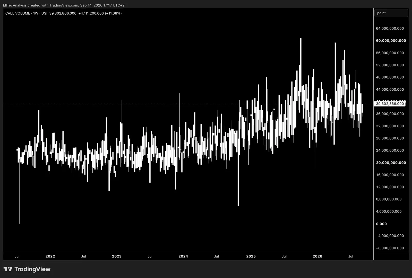Click the 0.000 price axis label
Screen dimensions: 412x278
[x=381, y=224]
